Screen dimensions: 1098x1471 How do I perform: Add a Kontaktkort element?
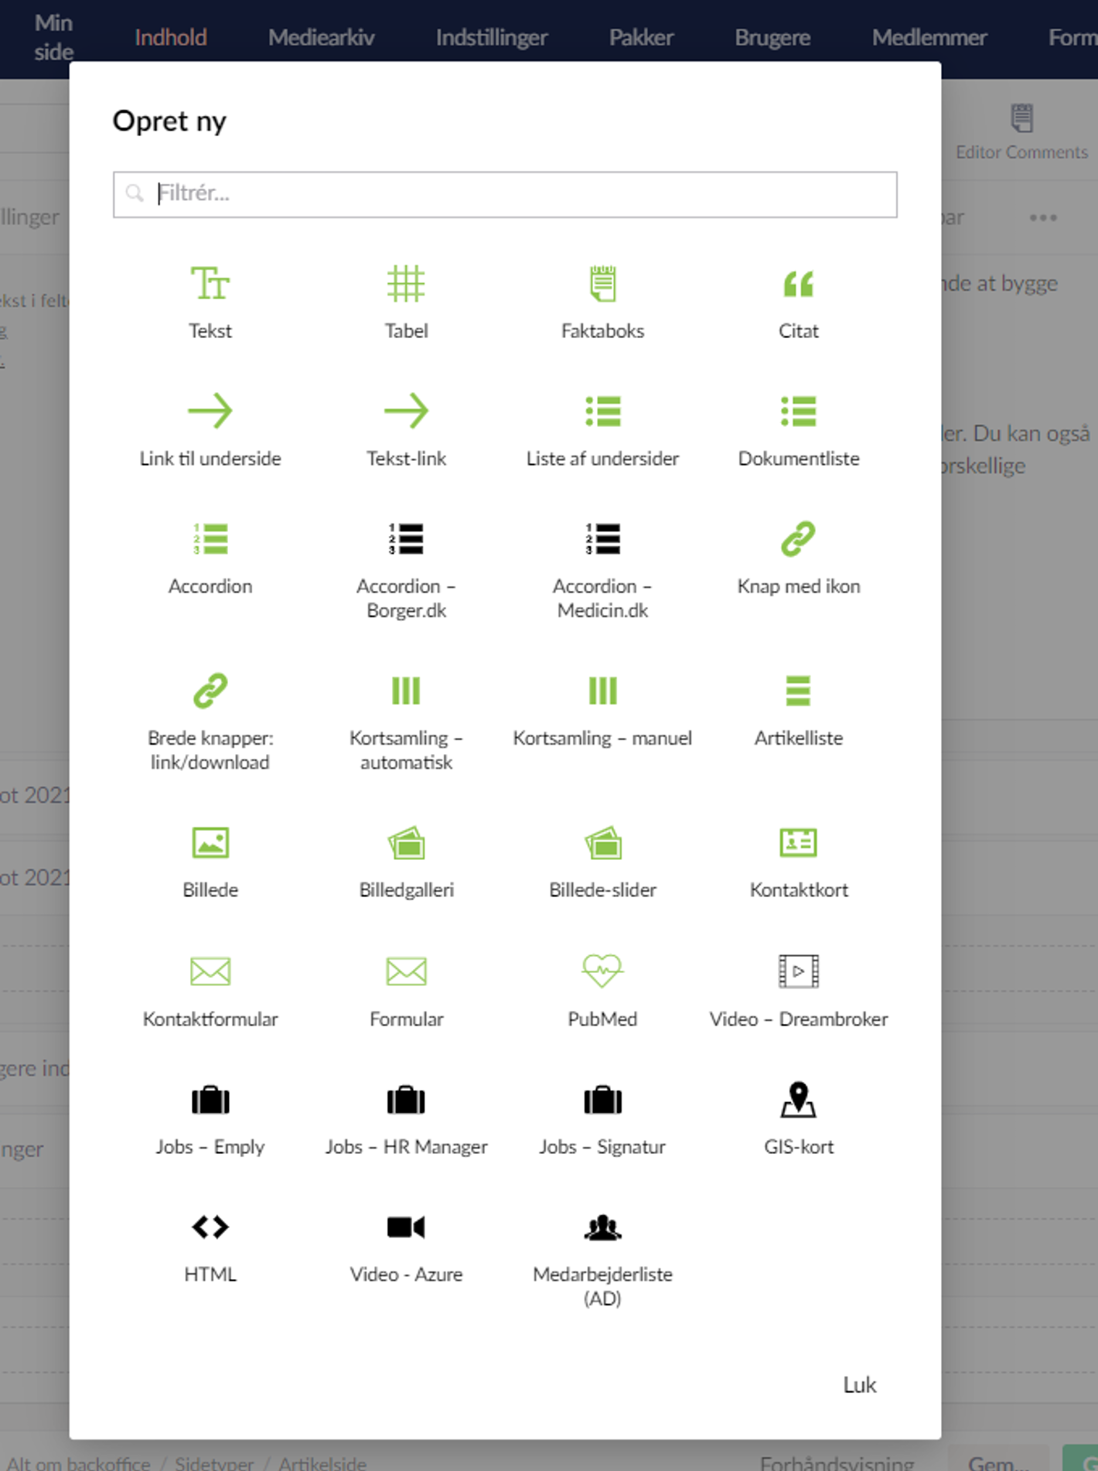click(x=798, y=843)
